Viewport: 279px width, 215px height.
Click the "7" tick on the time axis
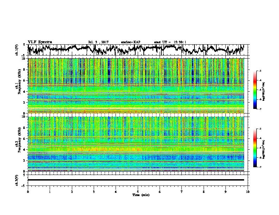pos(182,192)
